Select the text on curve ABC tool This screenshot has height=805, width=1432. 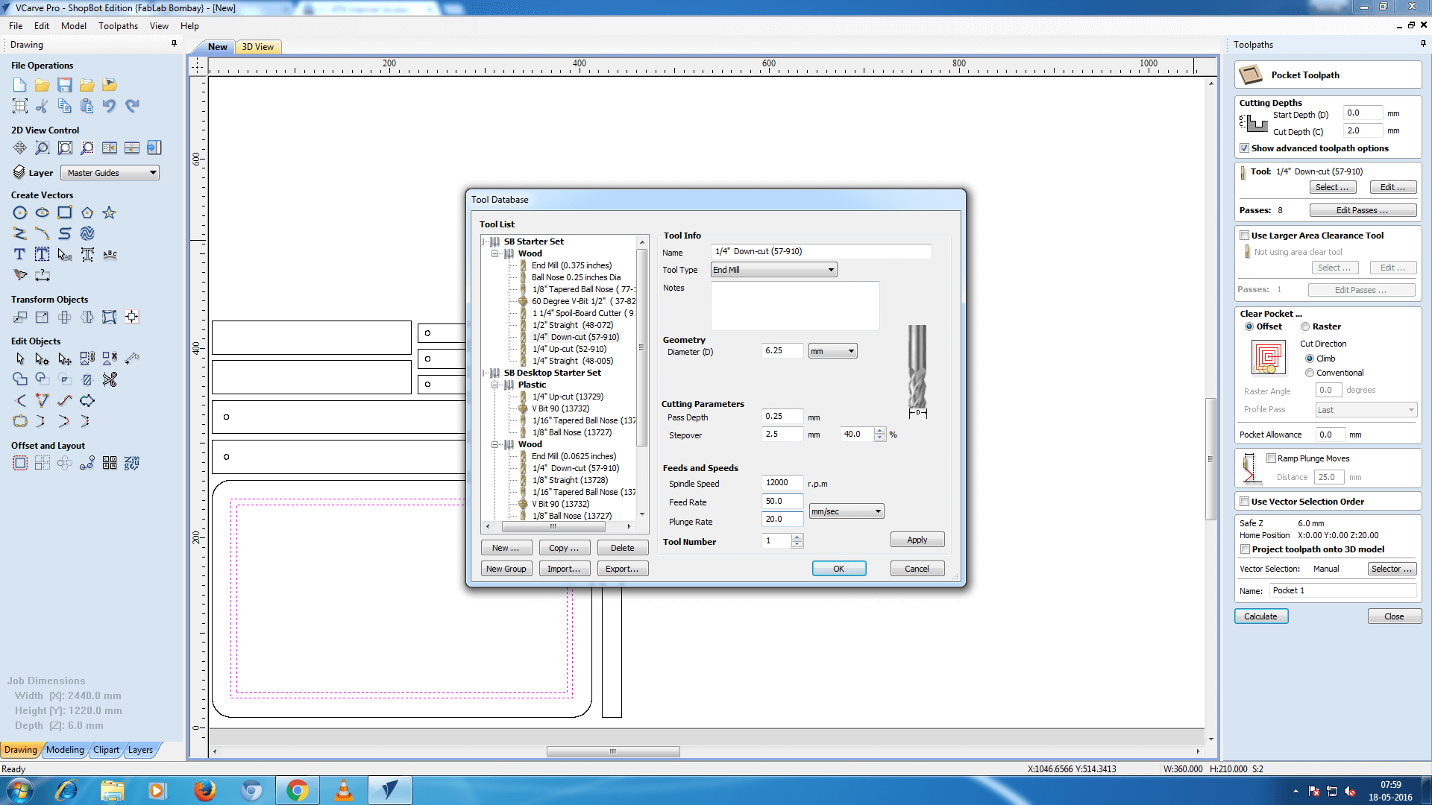[110, 255]
